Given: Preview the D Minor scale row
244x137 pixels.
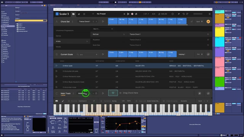Looking at the screenshot, I should point(56,66).
